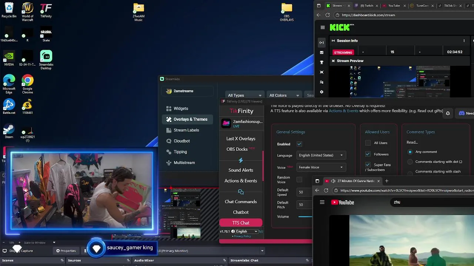The height and width of the screenshot is (266, 474).
Task: Switch to the Kick Stream browser tab
Action: click(337, 6)
